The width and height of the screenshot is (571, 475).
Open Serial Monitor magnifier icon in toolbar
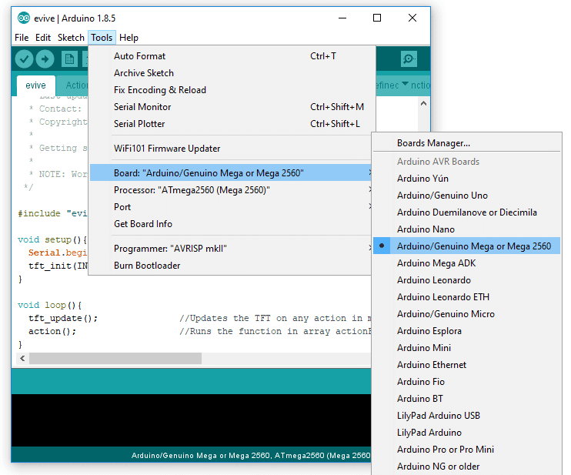[x=409, y=59]
